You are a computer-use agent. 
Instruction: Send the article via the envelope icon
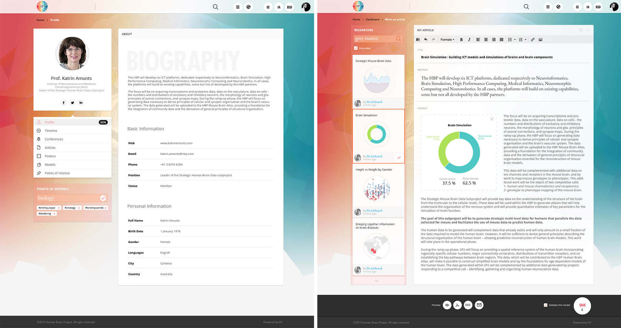tap(479, 305)
